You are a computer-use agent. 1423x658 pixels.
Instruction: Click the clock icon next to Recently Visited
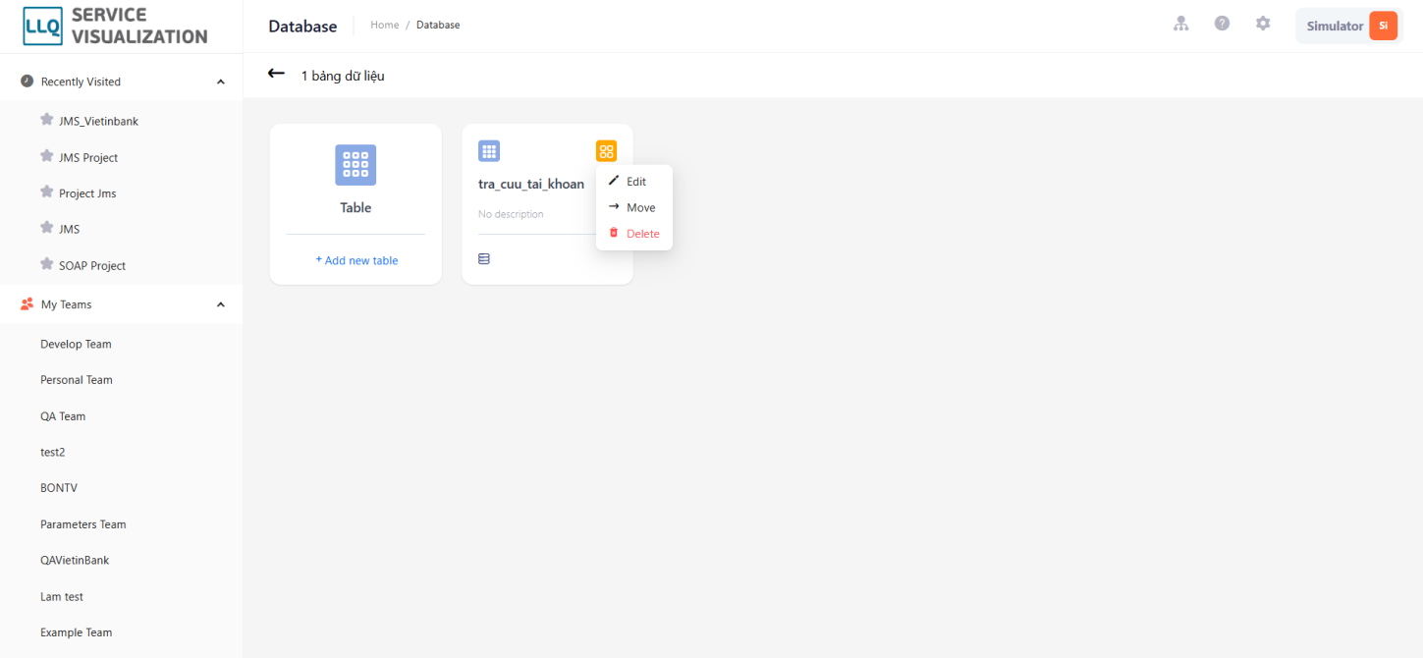(x=28, y=81)
